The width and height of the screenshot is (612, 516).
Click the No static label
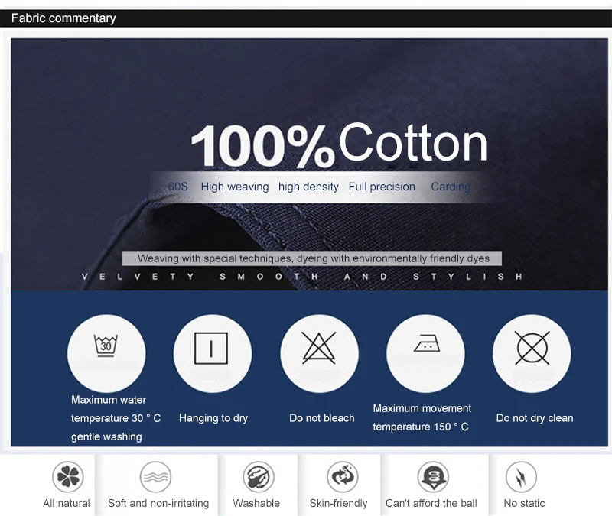tap(524, 503)
